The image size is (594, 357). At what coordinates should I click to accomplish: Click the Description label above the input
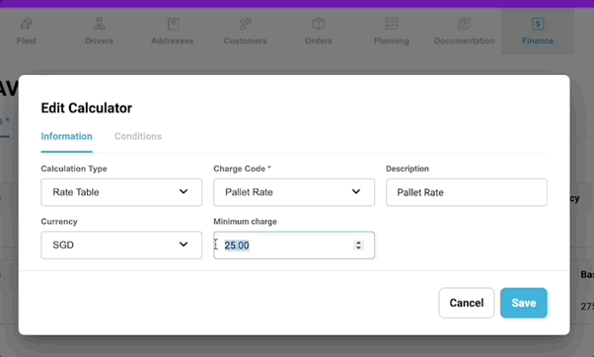[x=408, y=169]
